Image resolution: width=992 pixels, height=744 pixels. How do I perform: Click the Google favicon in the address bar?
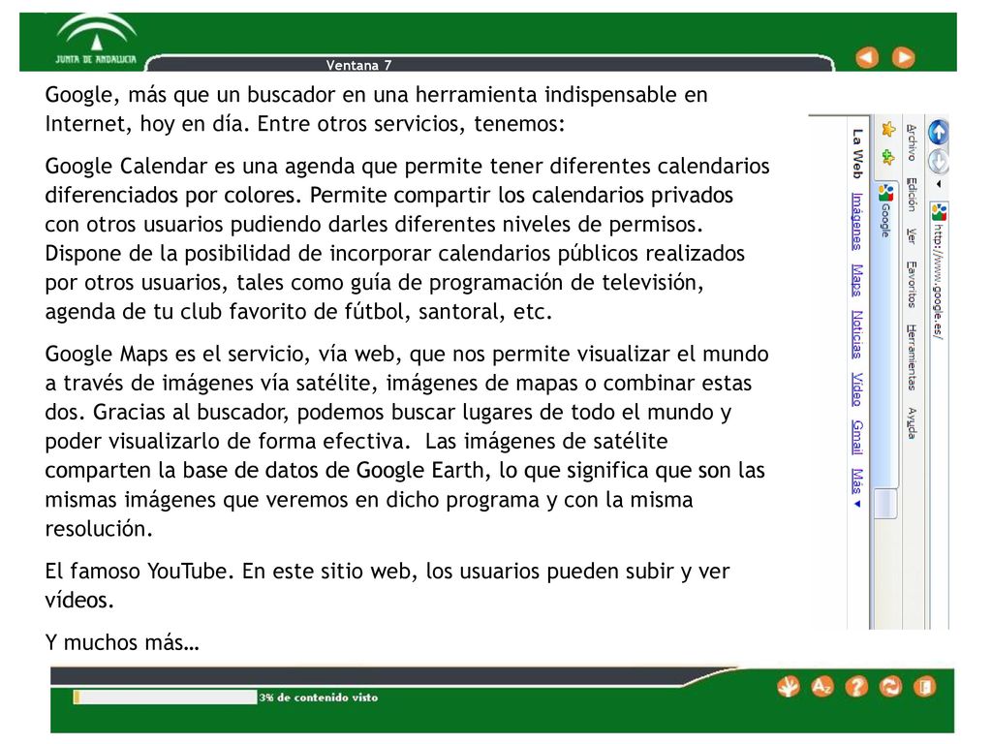(939, 212)
